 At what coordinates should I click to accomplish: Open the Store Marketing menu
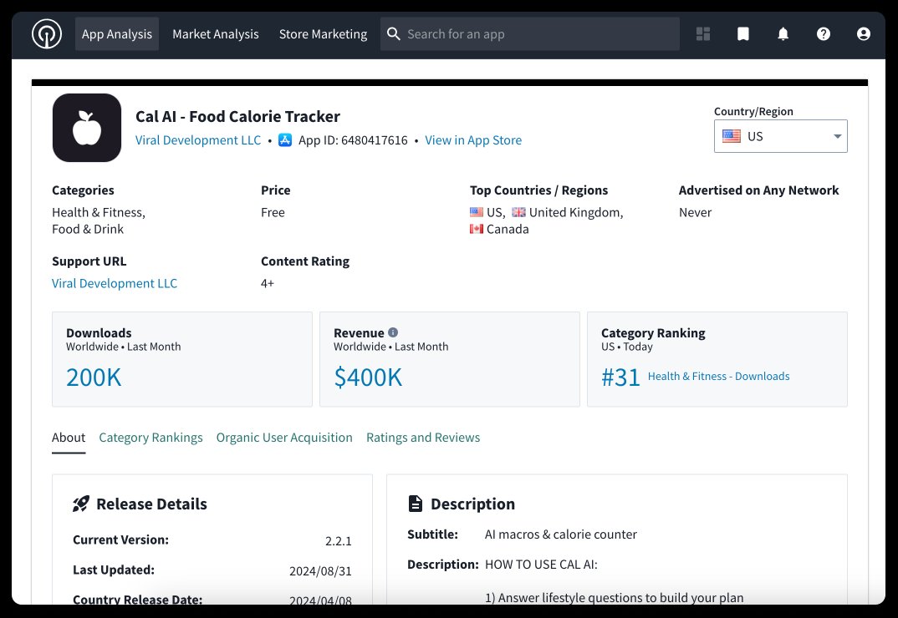[323, 34]
